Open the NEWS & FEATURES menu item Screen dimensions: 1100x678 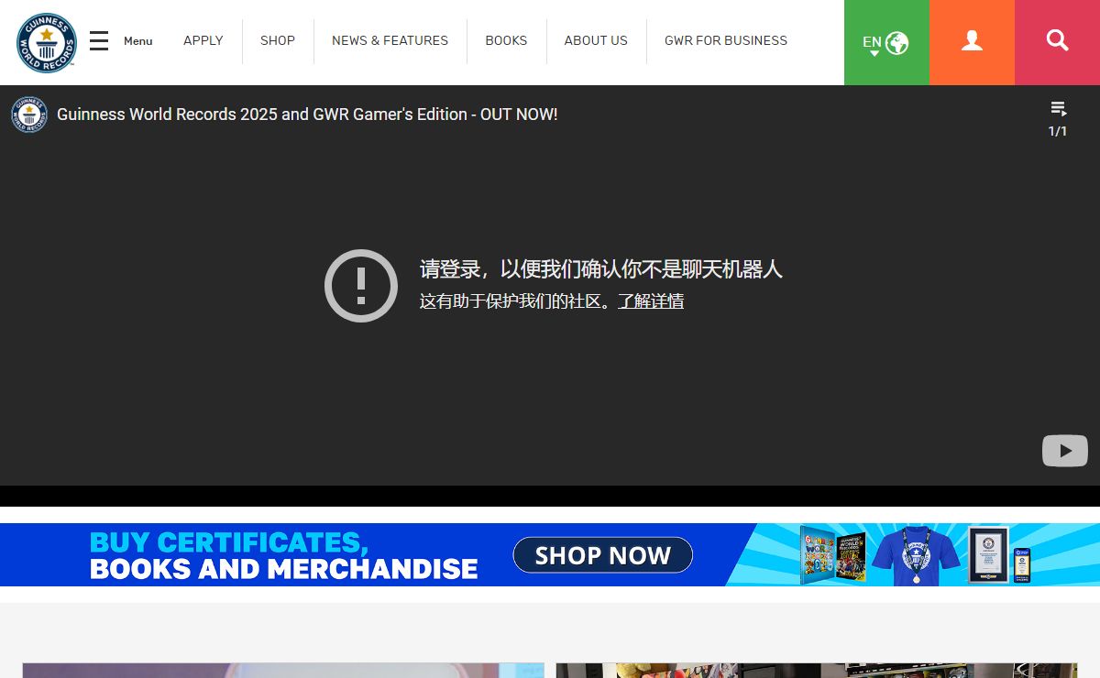coord(390,40)
